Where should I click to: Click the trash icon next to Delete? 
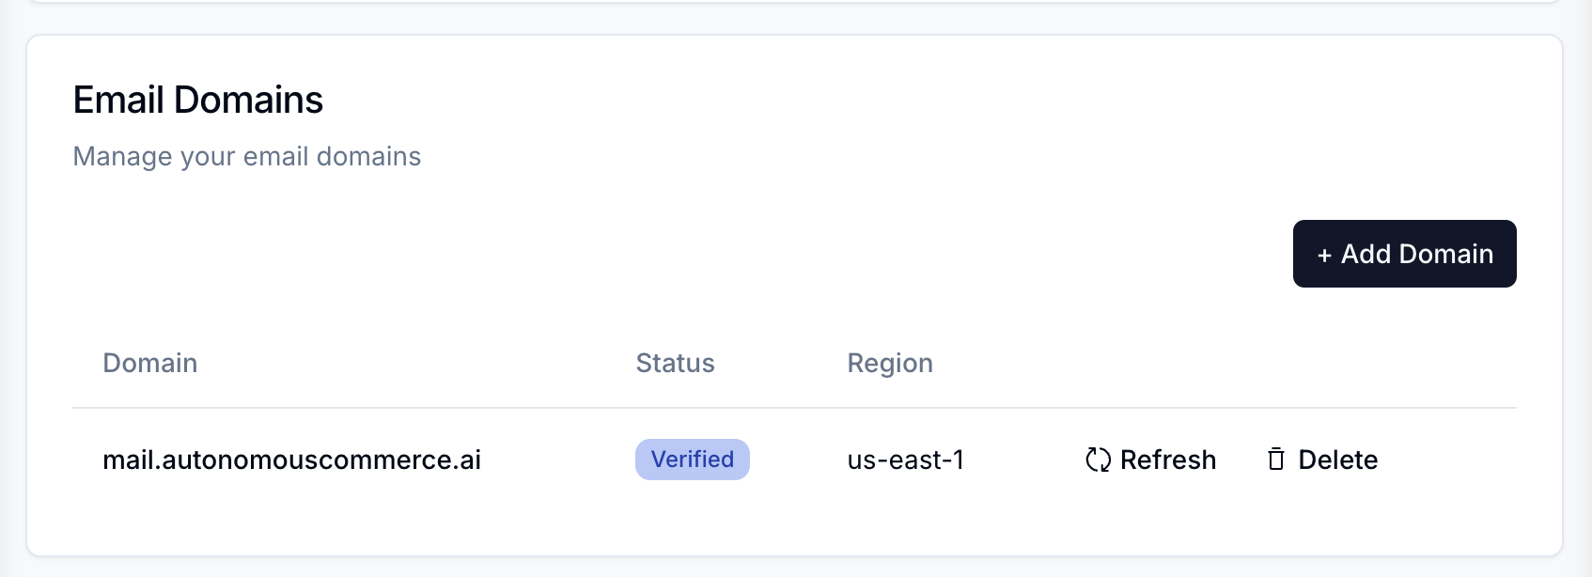pyautogui.click(x=1275, y=460)
